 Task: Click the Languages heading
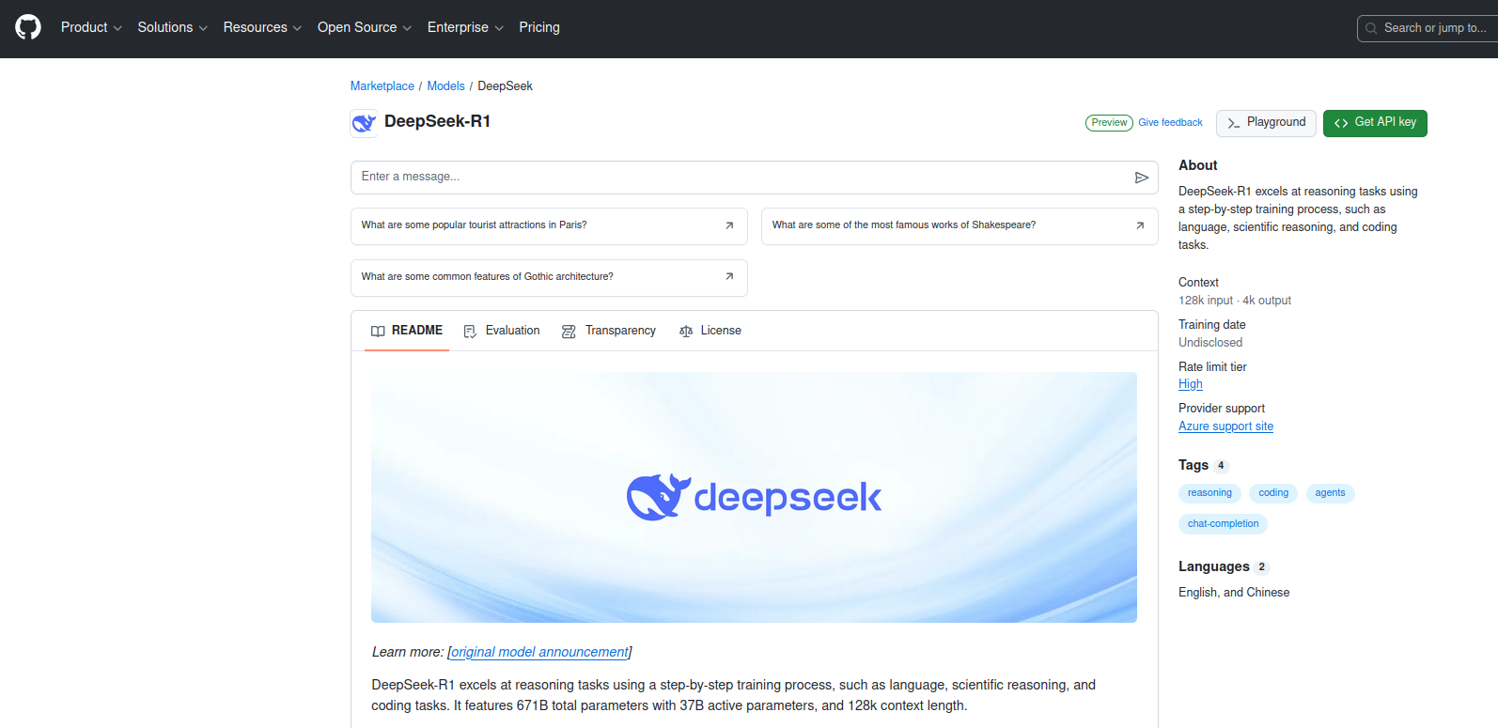pos(1214,566)
